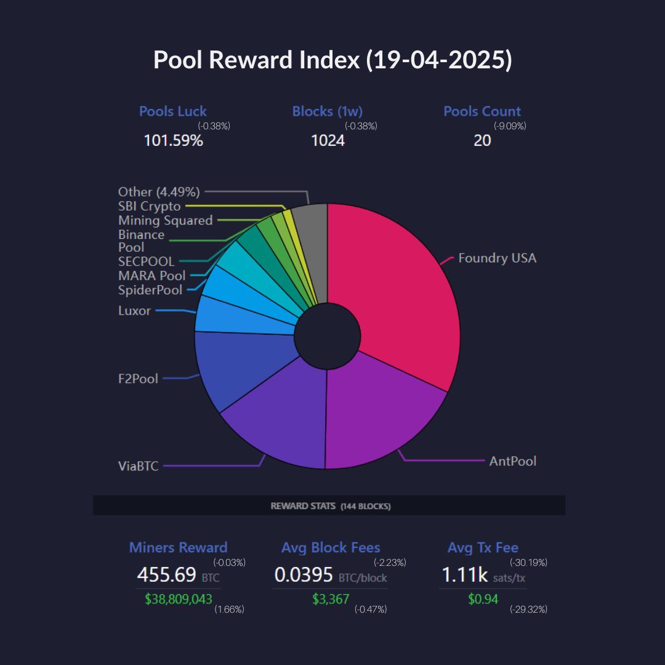Viewport: 665px width, 665px height.
Task: Click the Avg Tx Fee heading
Action: point(483,547)
